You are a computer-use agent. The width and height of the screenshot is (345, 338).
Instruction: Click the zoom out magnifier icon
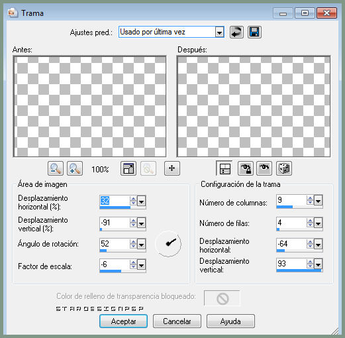[x=56, y=168]
